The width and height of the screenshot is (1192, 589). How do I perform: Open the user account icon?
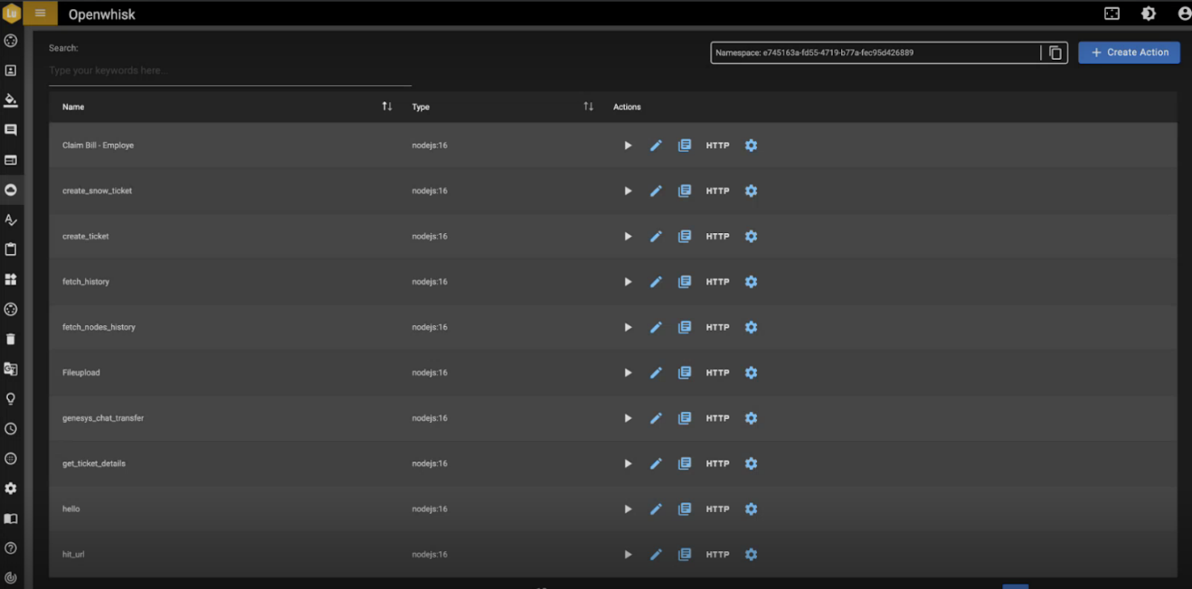tap(1184, 14)
